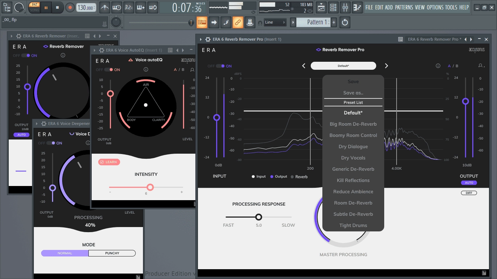This screenshot has height=279, width=497.
Task: Click next preset arrow in Reverb Remover Pro titlebar
Action: pyautogui.click(x=471, y=39)
